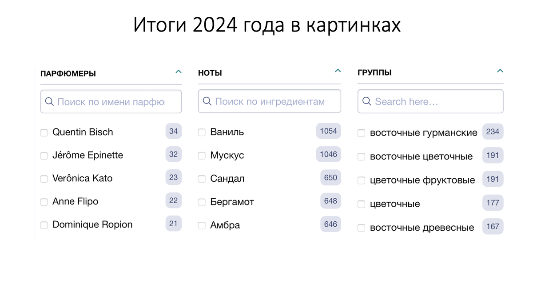
Task: Click the magnifier icon in perfumer search
Action: (x=49, y=101)
